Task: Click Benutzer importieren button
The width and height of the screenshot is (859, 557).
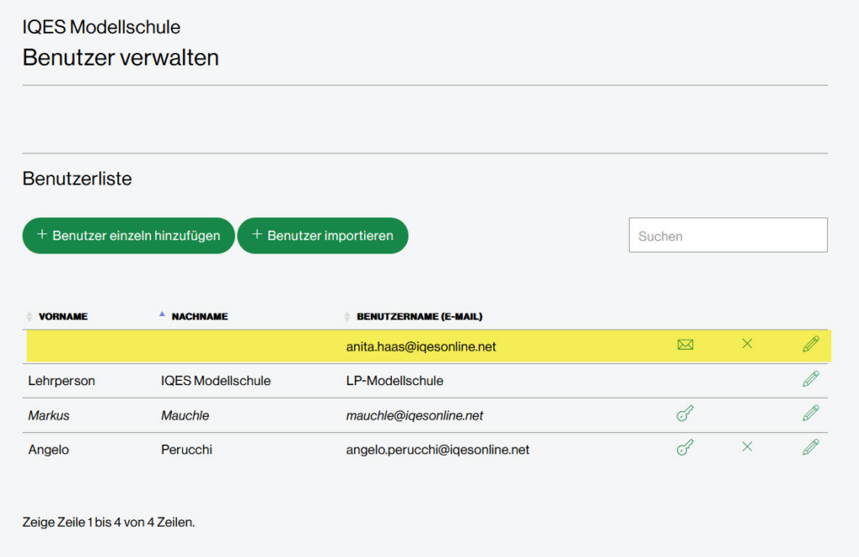Action: [323, 236]
